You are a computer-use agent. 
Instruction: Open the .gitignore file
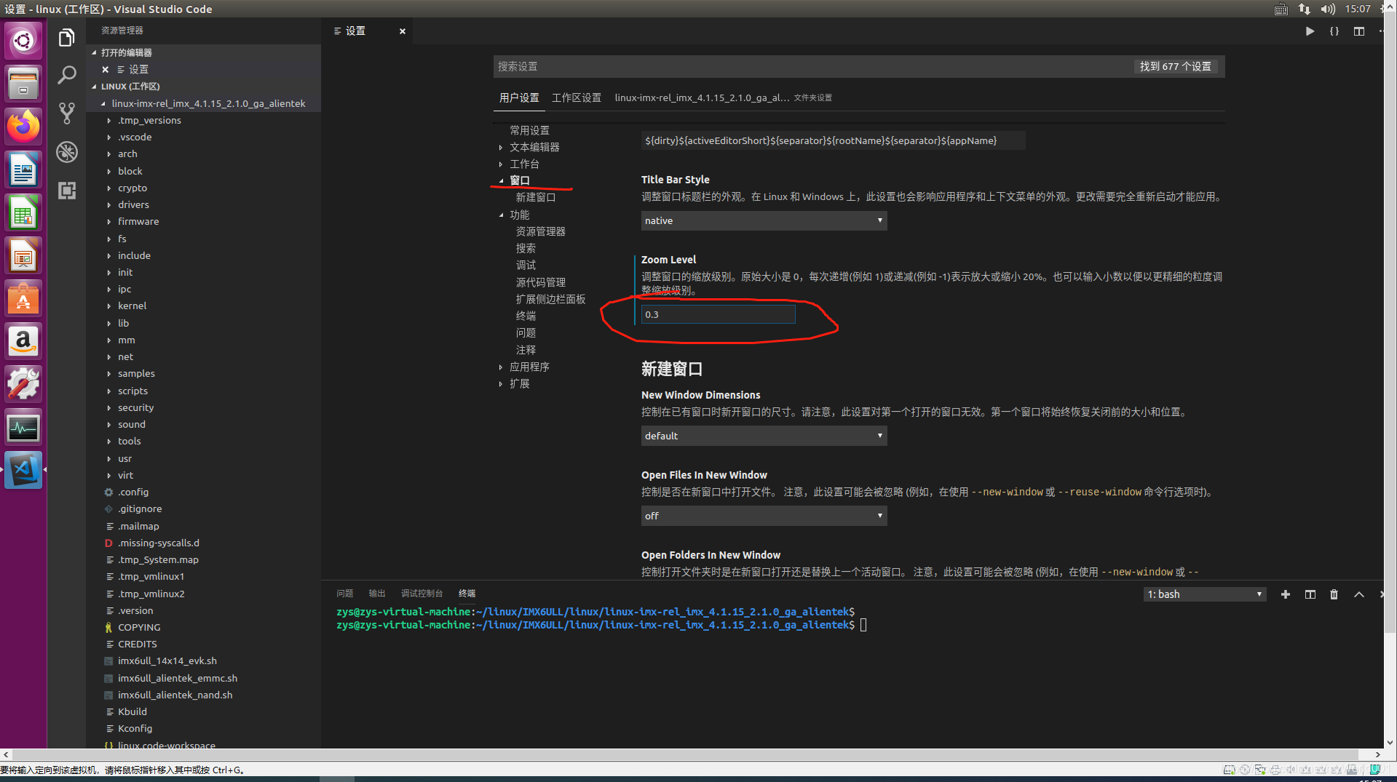(140, 508)
